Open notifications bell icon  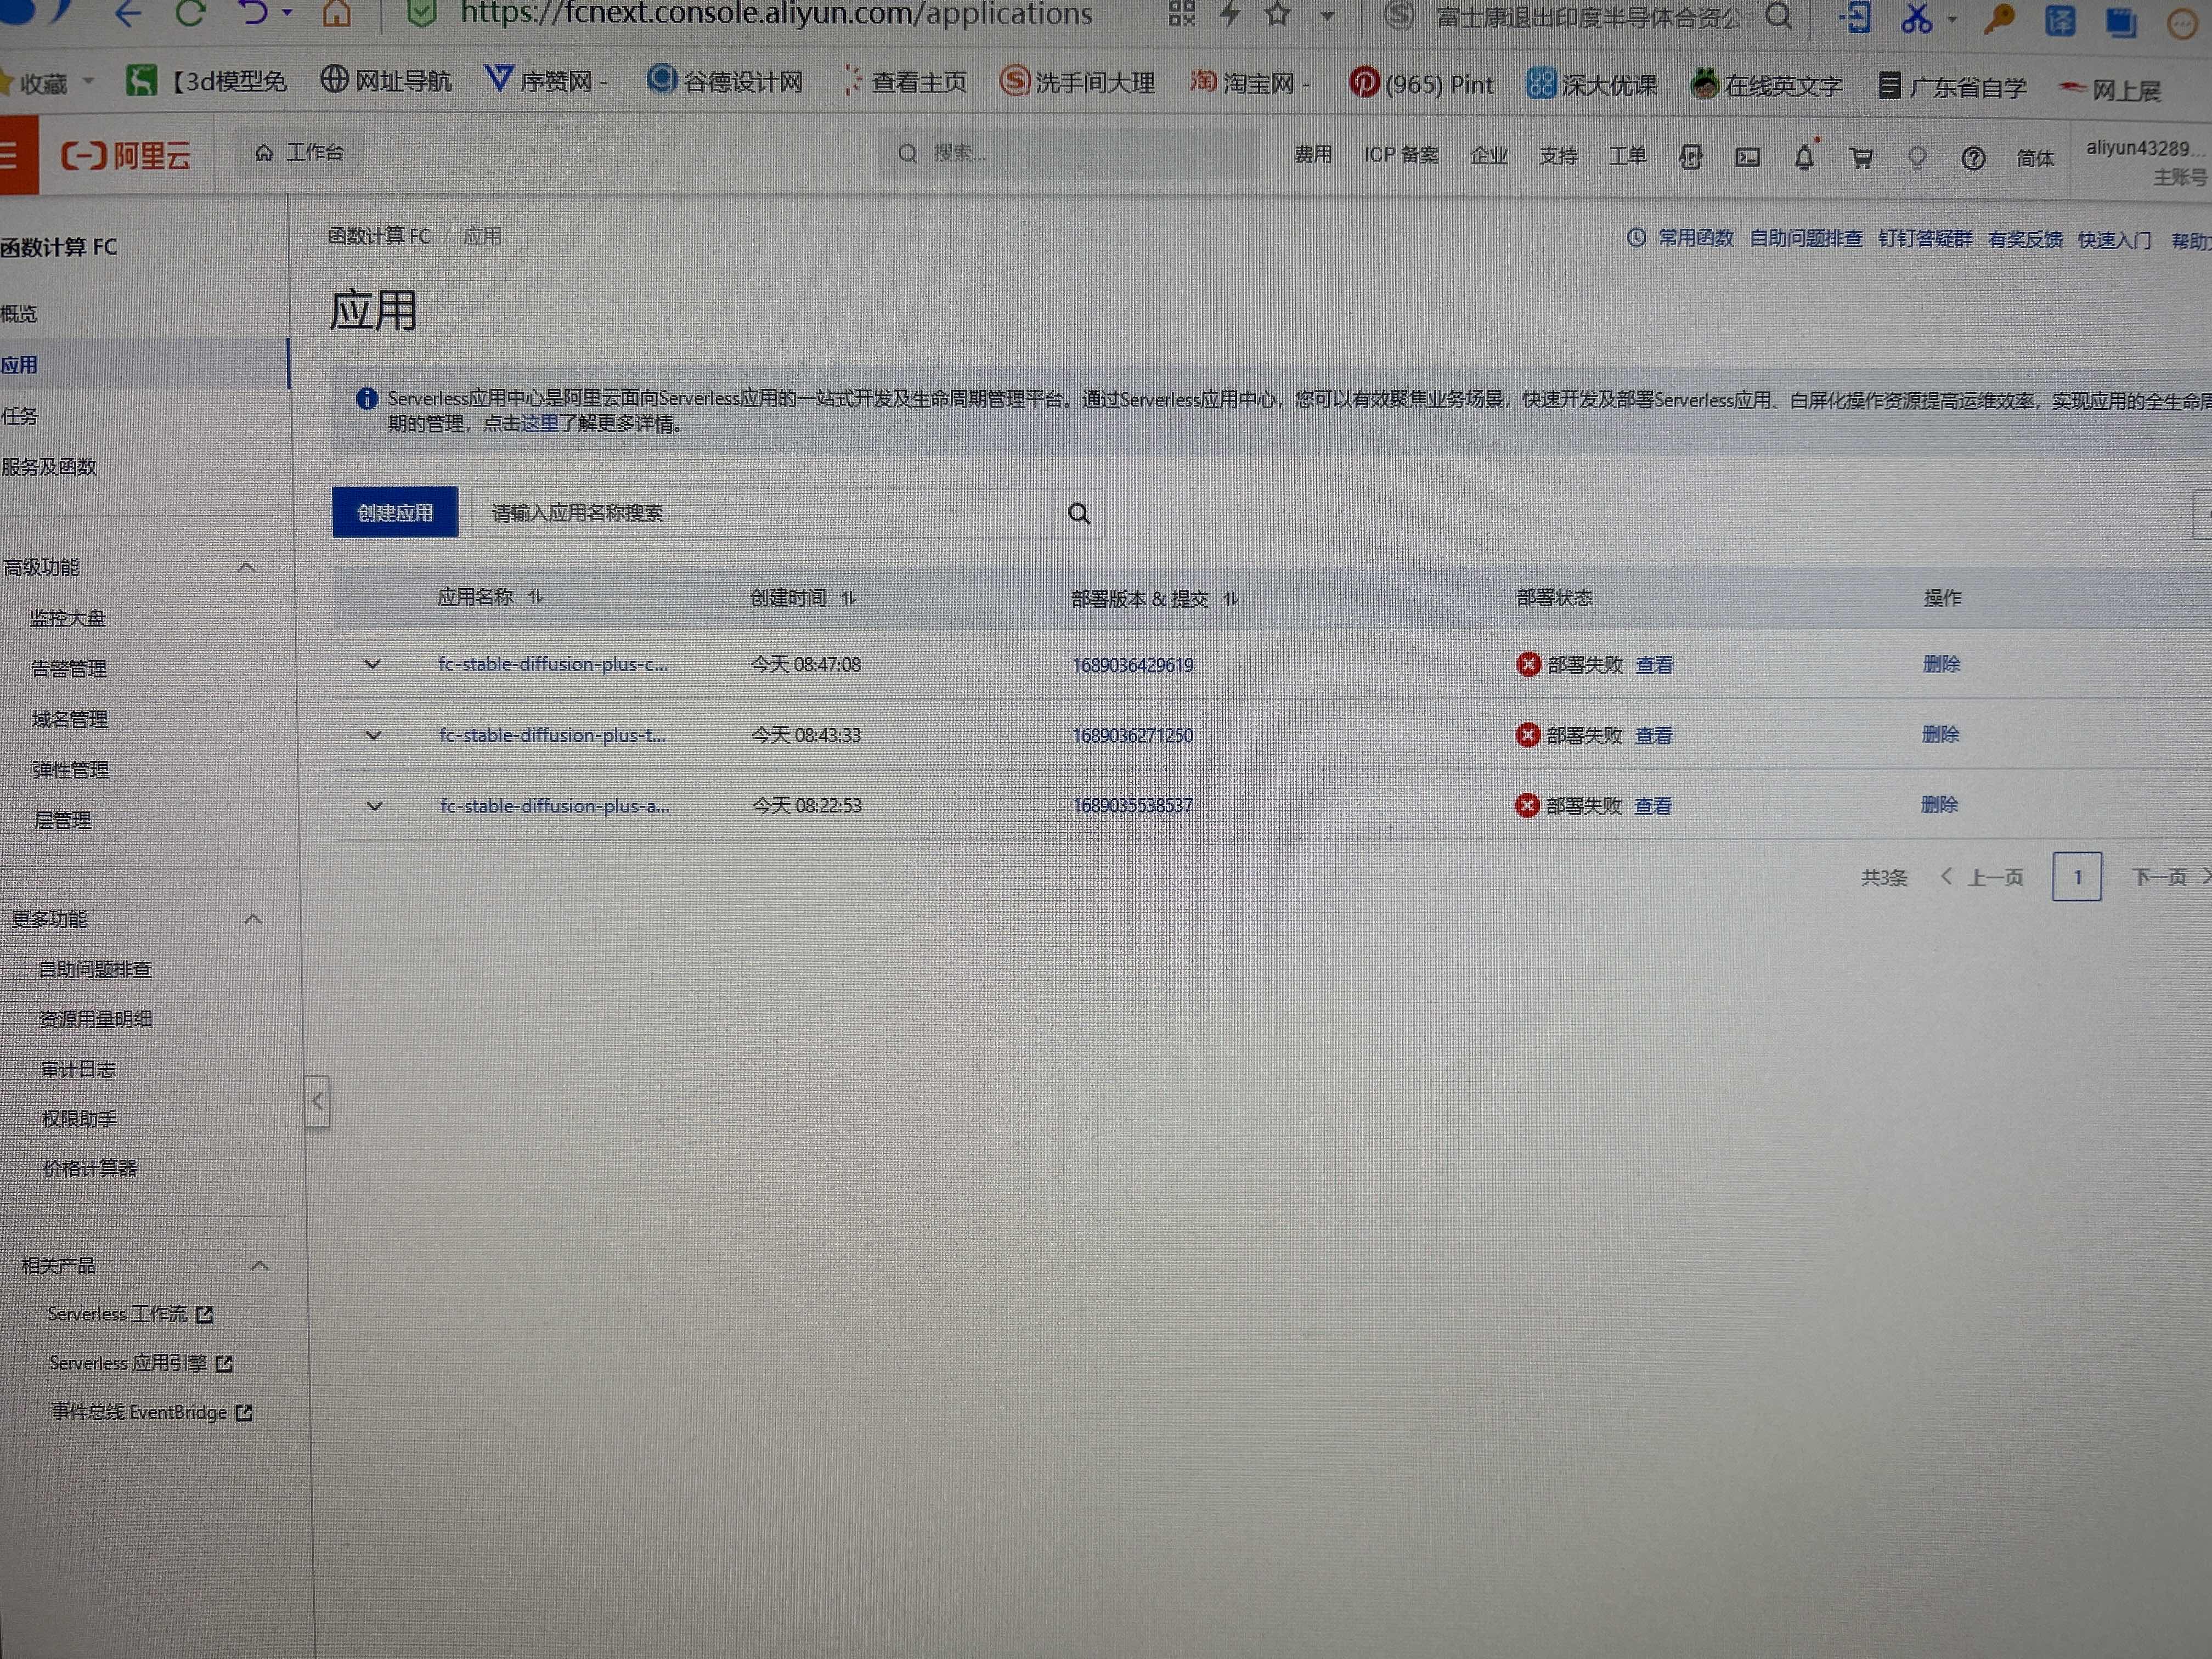pos(1804,157)
